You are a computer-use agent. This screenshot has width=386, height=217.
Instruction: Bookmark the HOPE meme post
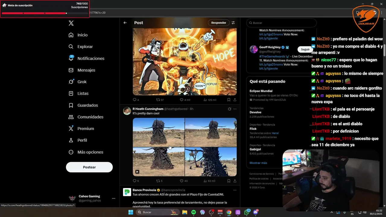tap(229, 100)
